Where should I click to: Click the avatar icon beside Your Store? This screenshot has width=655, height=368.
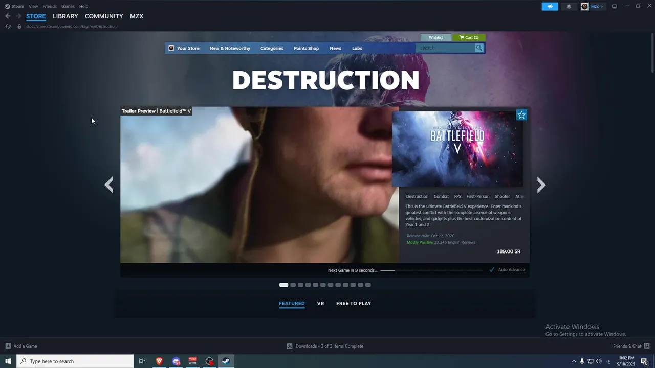pos(171,48)
